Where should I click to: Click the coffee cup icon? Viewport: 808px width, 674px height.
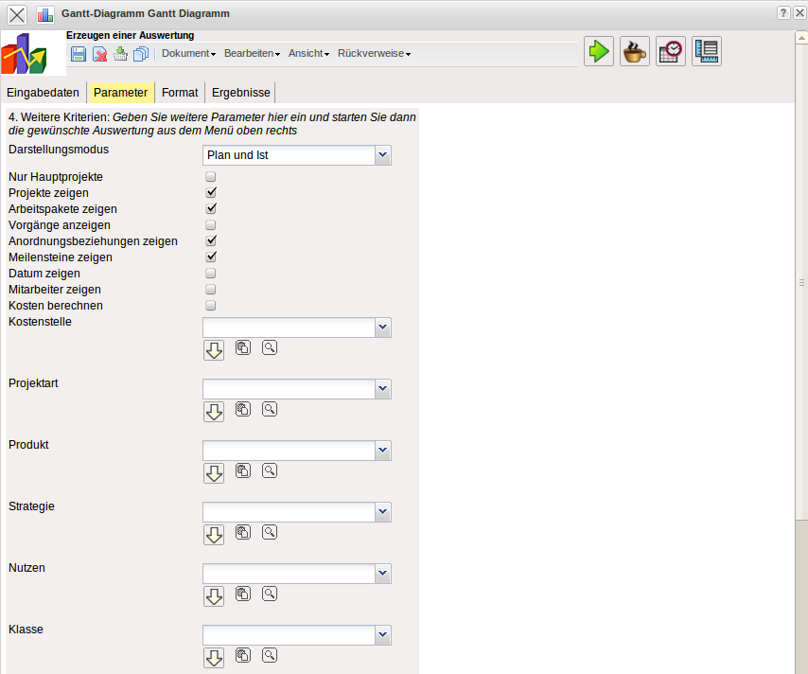pos(634,51)
